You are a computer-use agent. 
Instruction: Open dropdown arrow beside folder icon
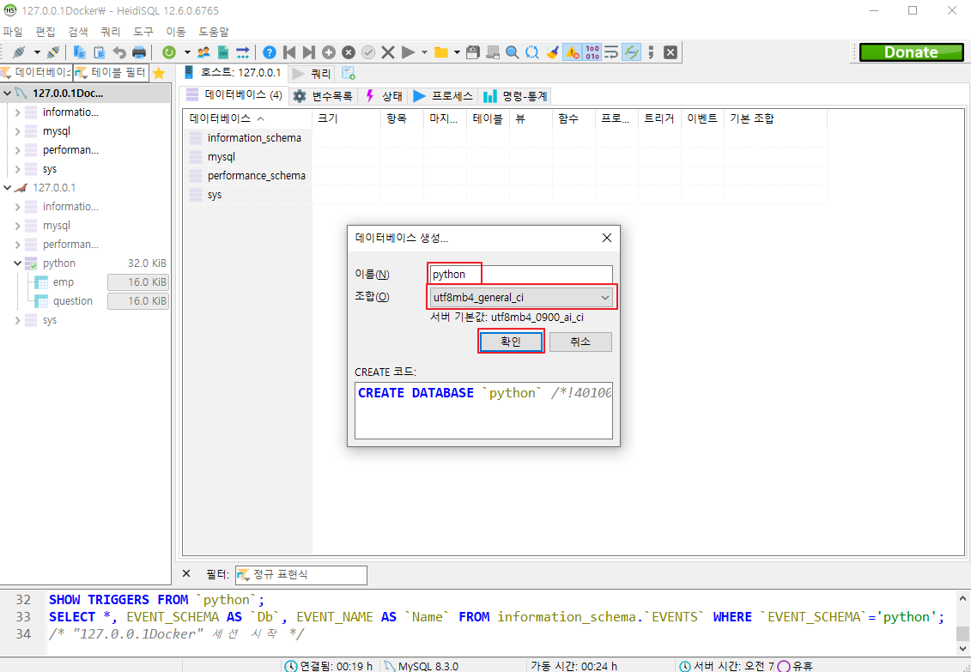click(x=457, y=52)
